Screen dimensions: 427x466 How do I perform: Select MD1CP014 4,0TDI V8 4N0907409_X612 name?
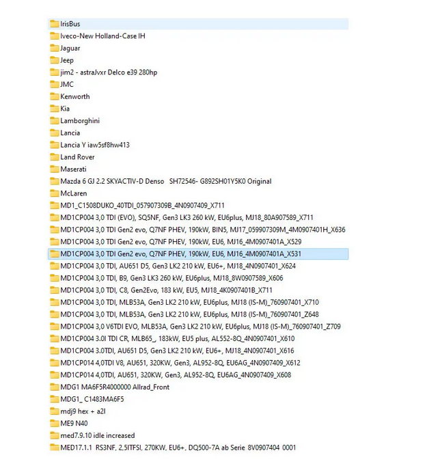point(180,364)
